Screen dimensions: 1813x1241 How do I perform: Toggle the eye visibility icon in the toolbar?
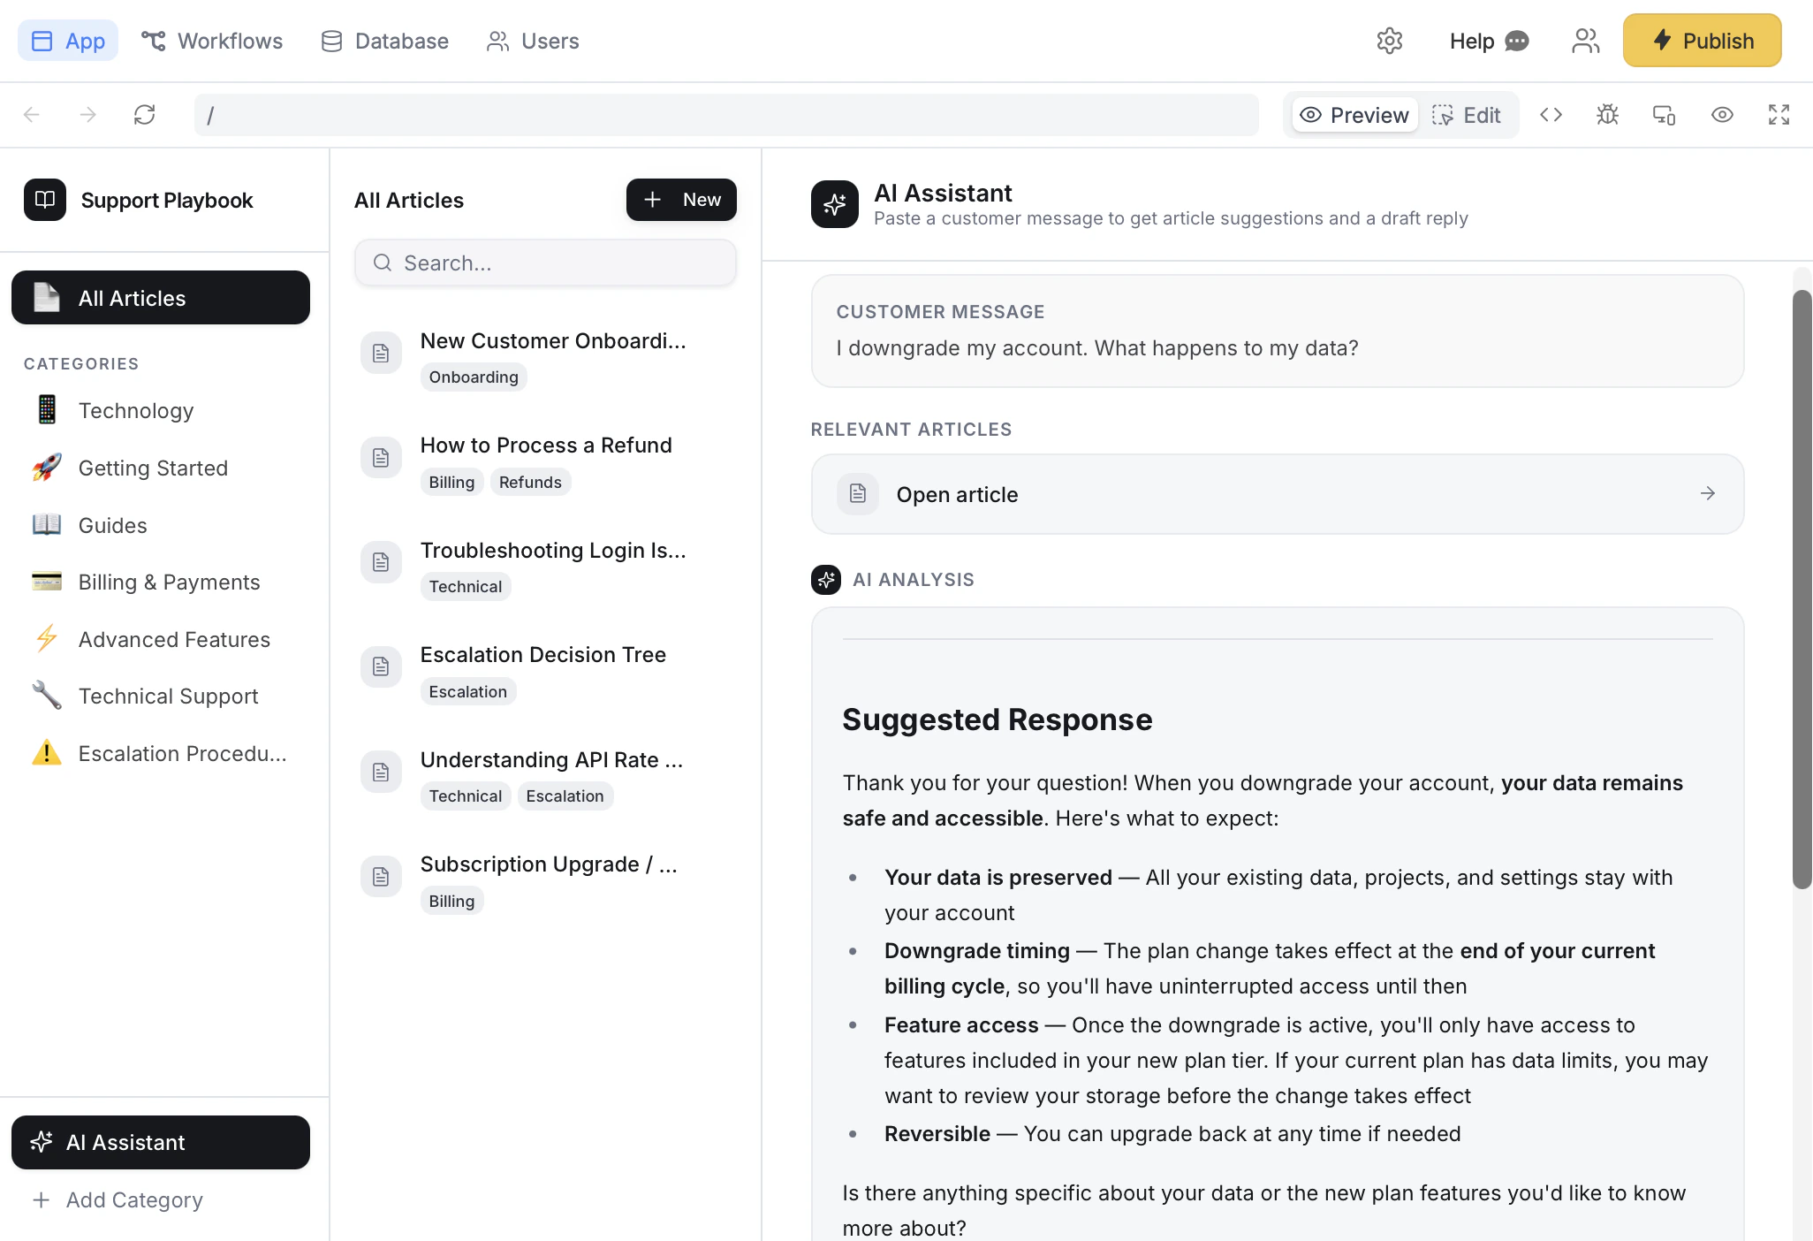pyautogui.click(x=1721, y=115)
